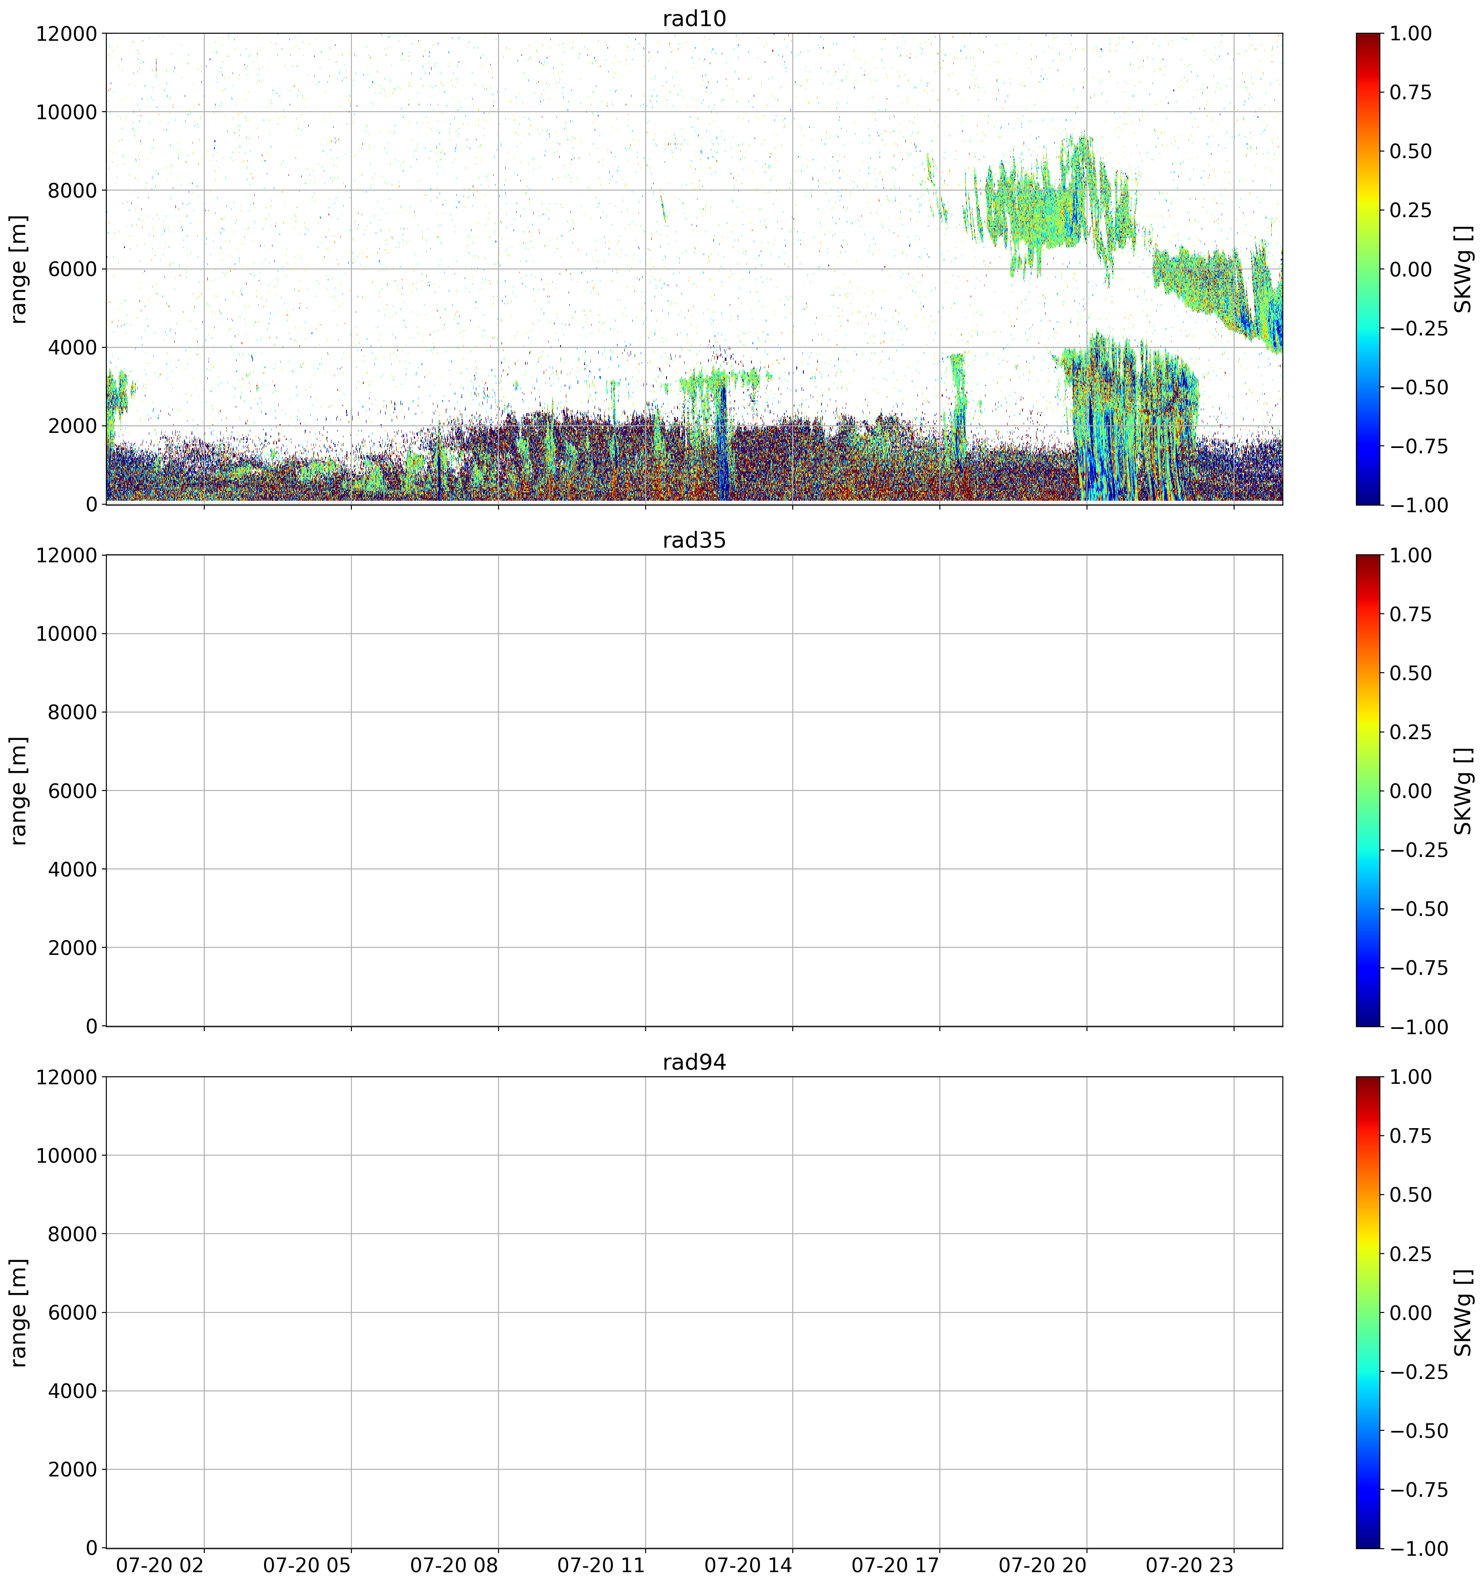The height and width of the screenshot is (1585, 1484).
Task: Click the "range [m]" label of rad35
Action: click(18, 790)
